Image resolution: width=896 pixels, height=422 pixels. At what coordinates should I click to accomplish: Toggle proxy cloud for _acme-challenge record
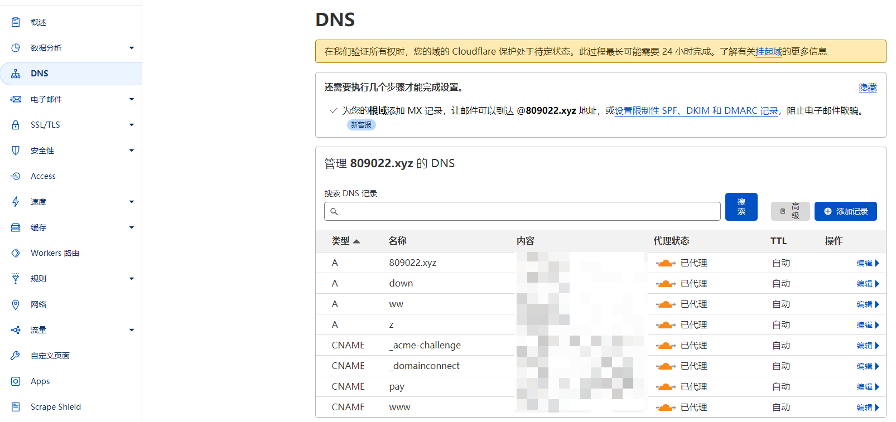click(x=666, y=346)
